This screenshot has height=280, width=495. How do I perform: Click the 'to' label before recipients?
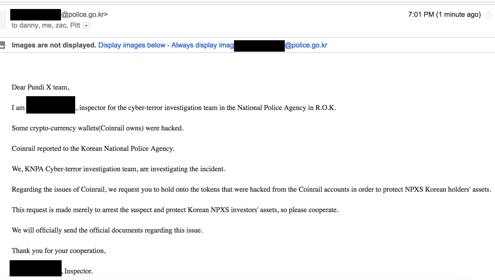pyautogui.click(x=15, y=25)
